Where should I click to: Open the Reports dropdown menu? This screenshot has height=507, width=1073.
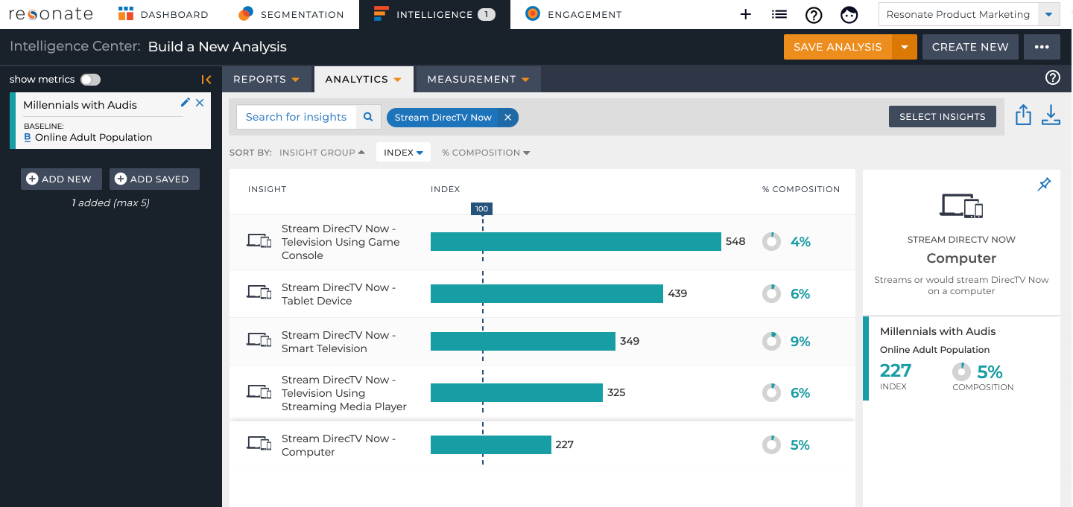pos(266,79)
